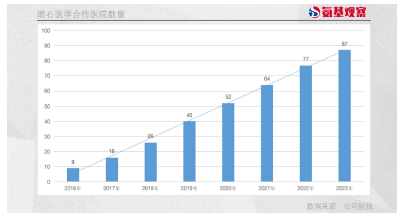
Task: Select the data label 52
Action: [228, 97]
